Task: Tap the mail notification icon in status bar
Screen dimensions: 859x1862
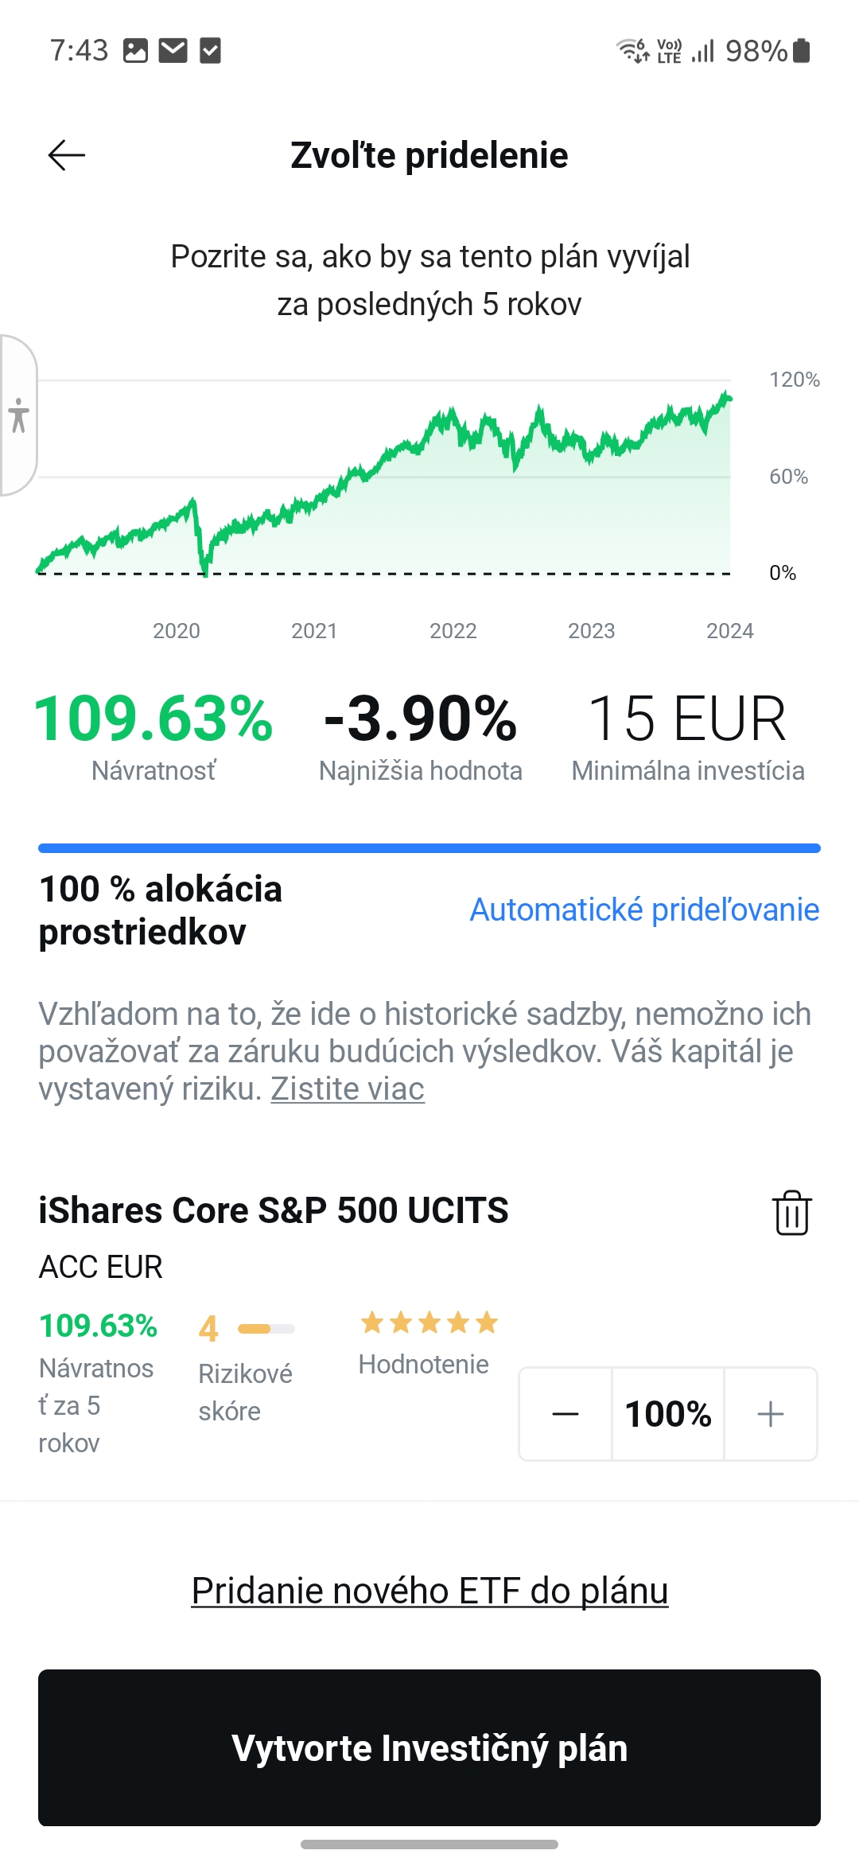Action: 173,51
